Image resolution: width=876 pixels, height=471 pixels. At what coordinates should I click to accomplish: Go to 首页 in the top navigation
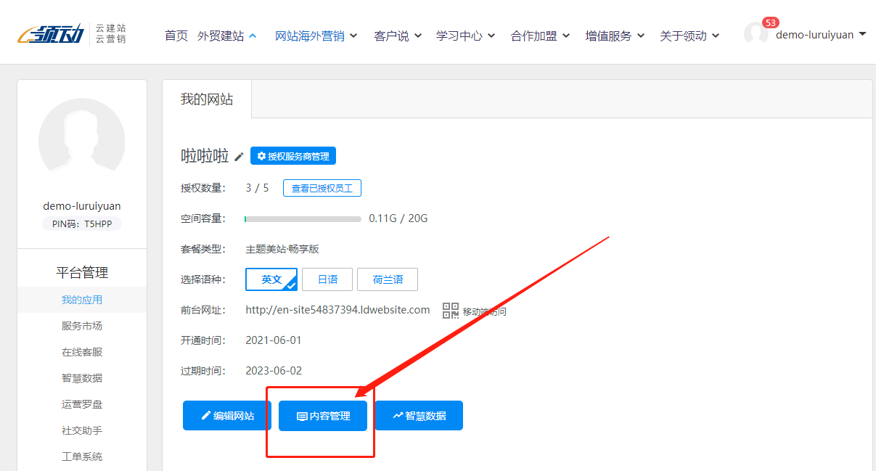[x=176, y=36]
